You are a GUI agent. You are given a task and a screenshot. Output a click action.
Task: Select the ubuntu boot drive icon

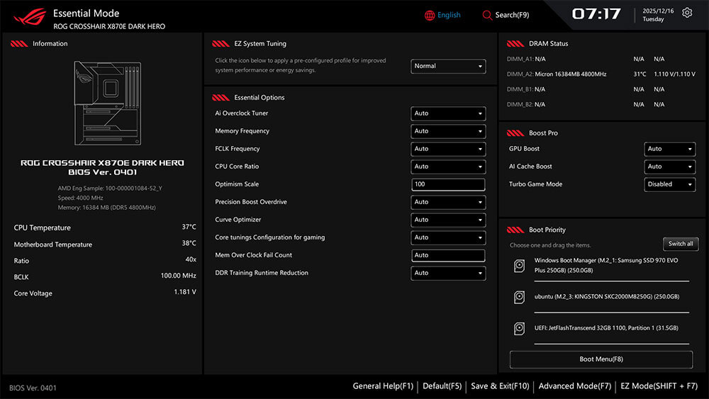(519, 297)
